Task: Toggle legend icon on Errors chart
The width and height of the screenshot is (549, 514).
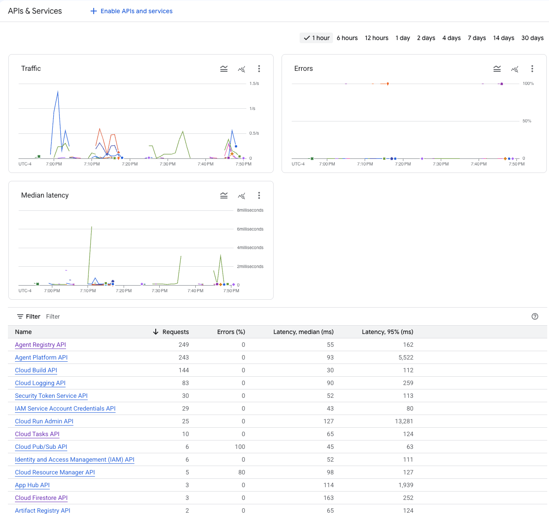Action: 497,69
